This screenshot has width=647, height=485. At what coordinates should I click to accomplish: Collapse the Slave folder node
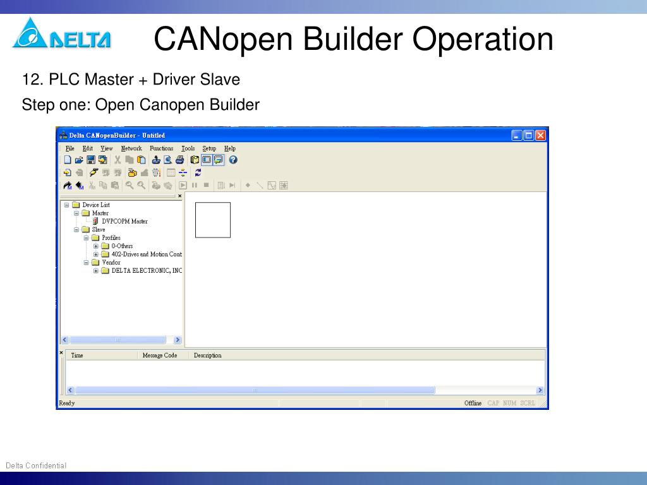pos(76,230)
